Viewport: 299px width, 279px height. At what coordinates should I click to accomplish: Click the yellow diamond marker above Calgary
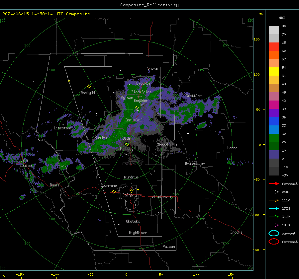[x=131, y=191]
